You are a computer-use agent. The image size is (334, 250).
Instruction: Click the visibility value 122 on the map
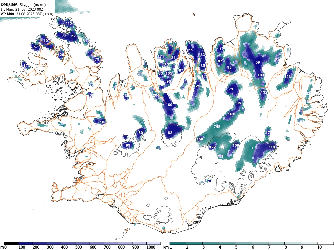pos(213,147)
